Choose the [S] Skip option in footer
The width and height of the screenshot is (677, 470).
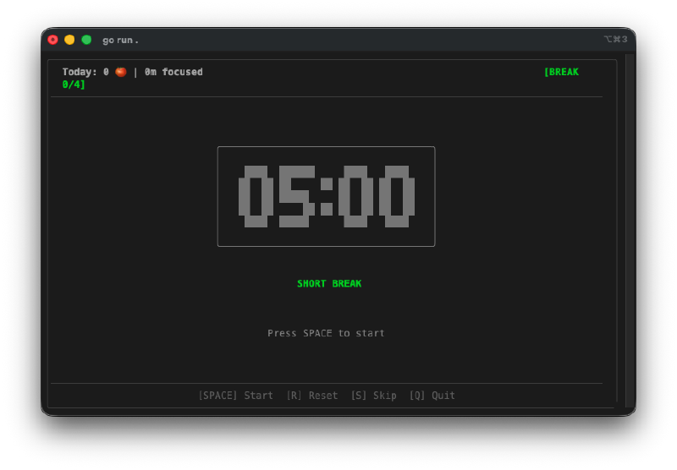click(x=373, y=396)
